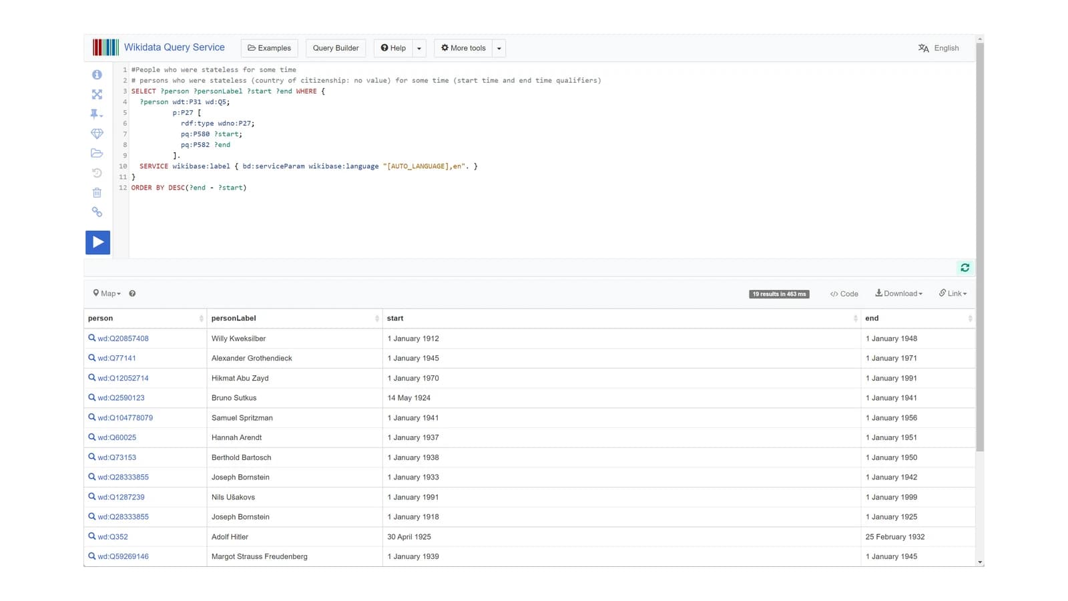Click the diamond format query icon
The height and width of the screenshot is (601, 1068).
tap(97, 134)
